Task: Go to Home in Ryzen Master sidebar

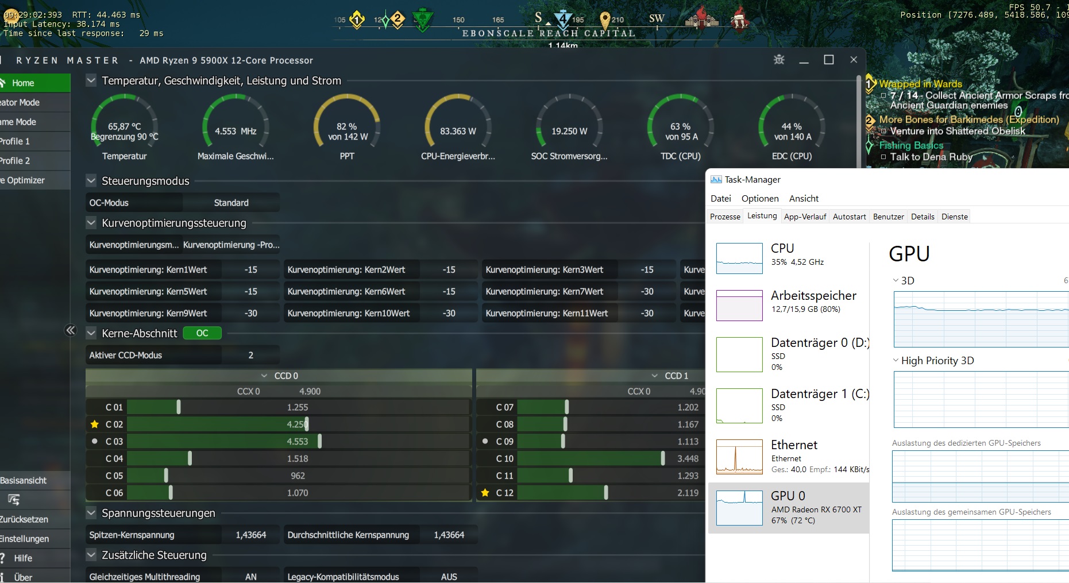Action: (x=35, y=83)
